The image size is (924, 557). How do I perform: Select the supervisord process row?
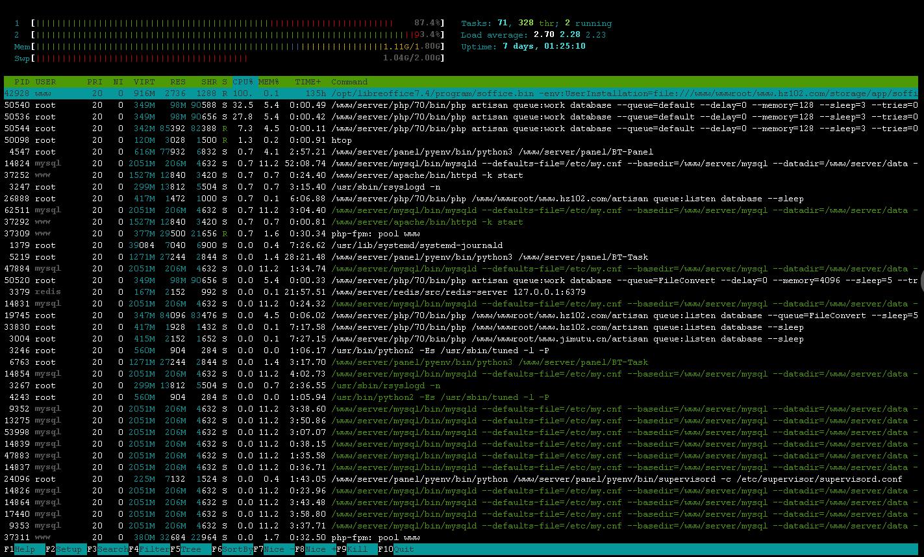[461, 479]
